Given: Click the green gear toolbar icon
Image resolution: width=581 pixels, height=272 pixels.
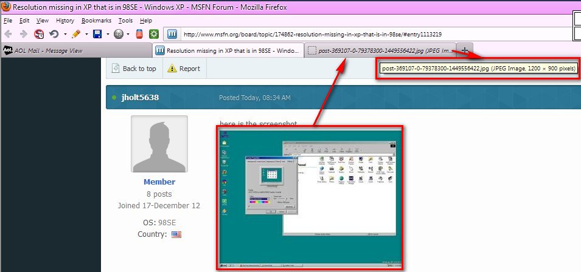Looking at the screenshot, I should point(154,35).
